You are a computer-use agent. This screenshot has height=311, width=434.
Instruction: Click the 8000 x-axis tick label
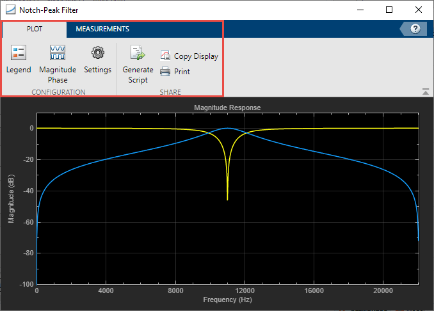coord(175,291)
